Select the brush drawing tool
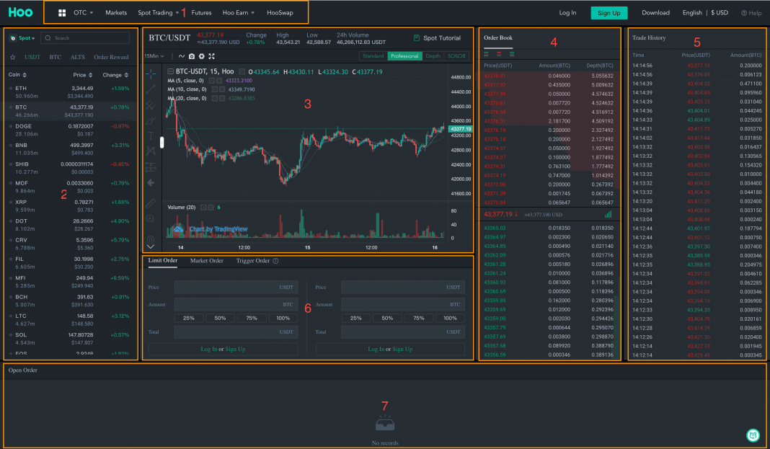This screenshot has height=449, width=770. click(151, 120)
